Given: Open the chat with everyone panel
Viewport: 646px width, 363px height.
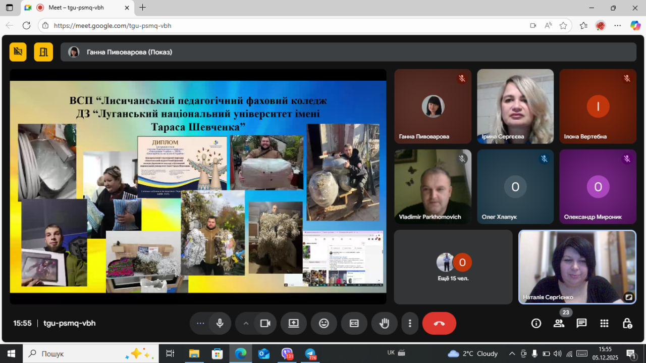Looking at the screenshot, I should 581,323.
